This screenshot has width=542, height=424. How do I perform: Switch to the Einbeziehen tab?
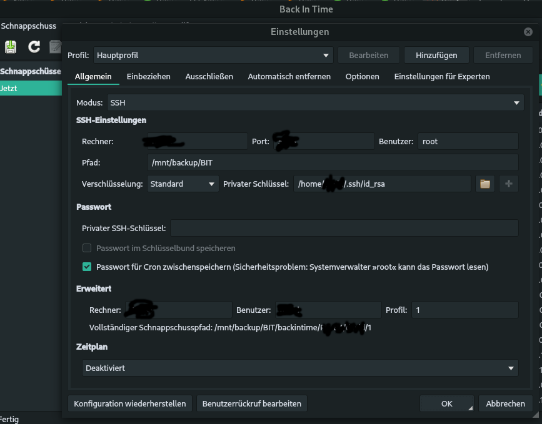click(x=148, y=77)
